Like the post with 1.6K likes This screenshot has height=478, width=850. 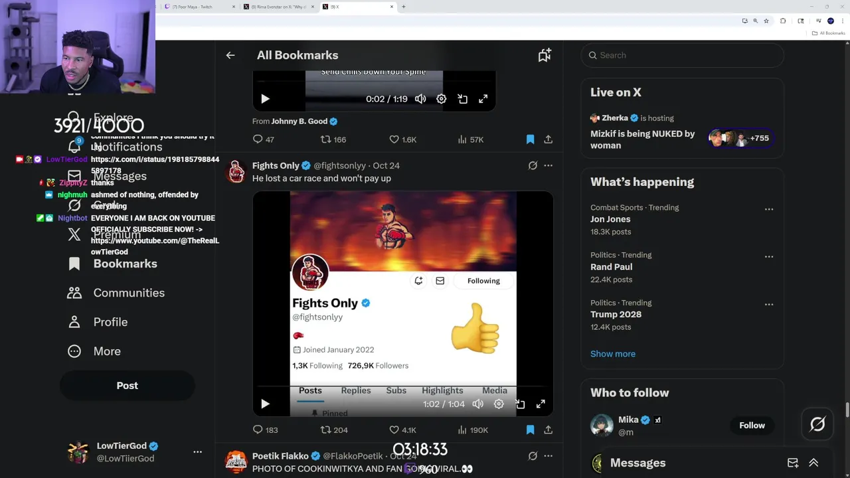[x=403, y=139]
